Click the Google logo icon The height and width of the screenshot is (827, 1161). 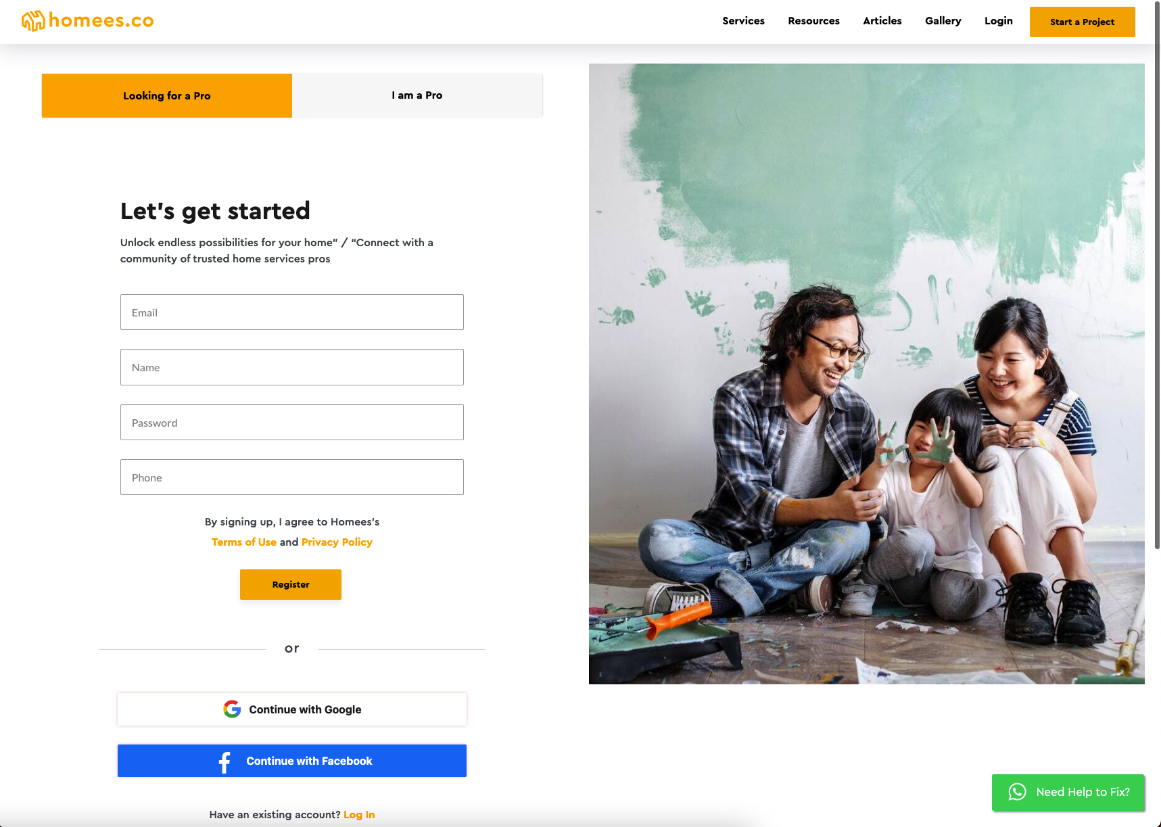[x=232, y=709]
